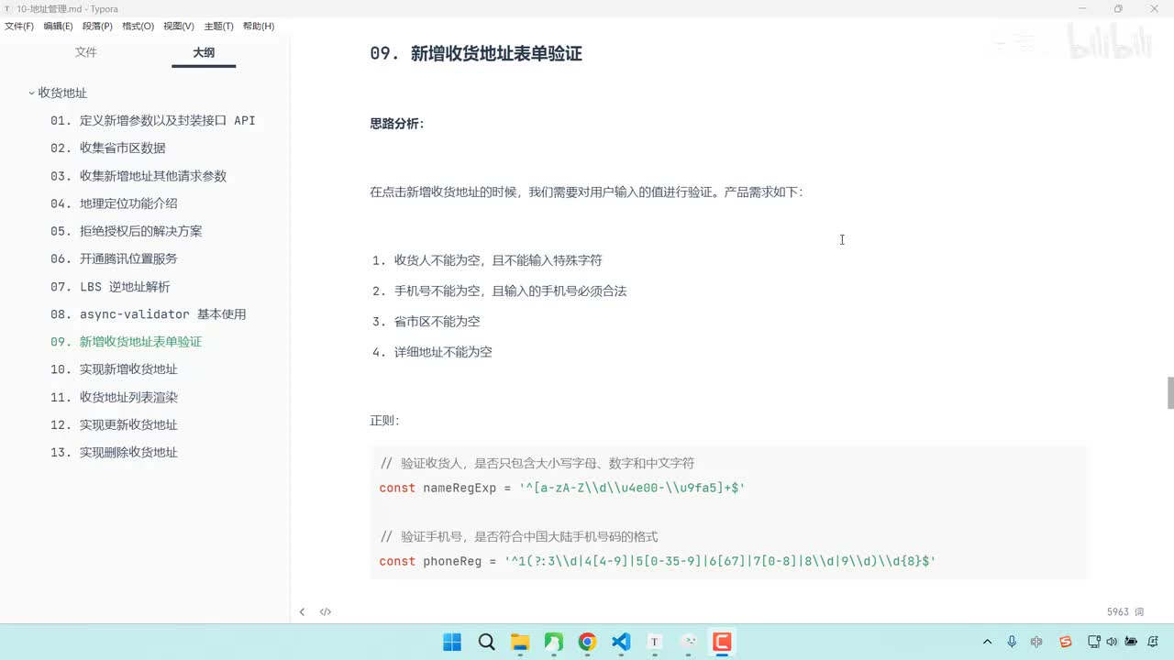Click the 思路分析: bold text
Image resolution: width=1174 pixels, height=660 pixels.
click(397, 123)
